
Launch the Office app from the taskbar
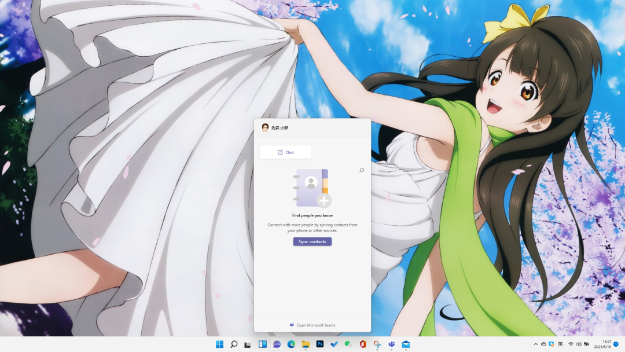[362, 344]
